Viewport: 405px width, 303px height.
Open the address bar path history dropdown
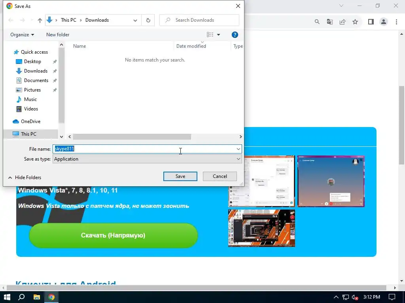[x=135, y=21]
